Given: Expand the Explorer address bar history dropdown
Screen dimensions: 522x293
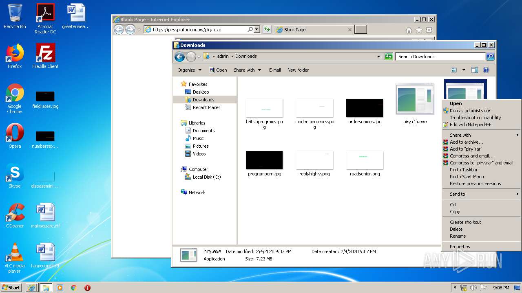Looking at the screenshot, I should click(x=378, y=57).
